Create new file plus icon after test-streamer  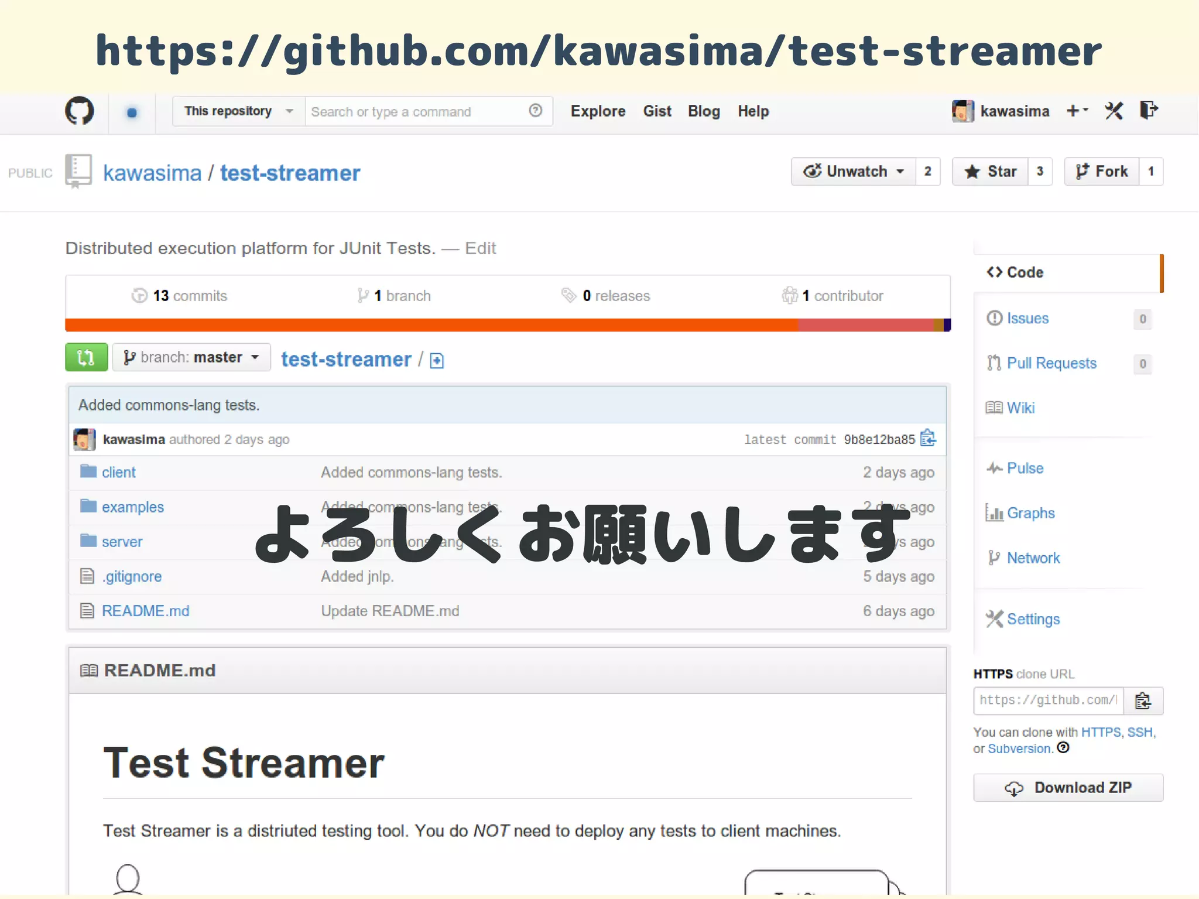pos(437,360)
